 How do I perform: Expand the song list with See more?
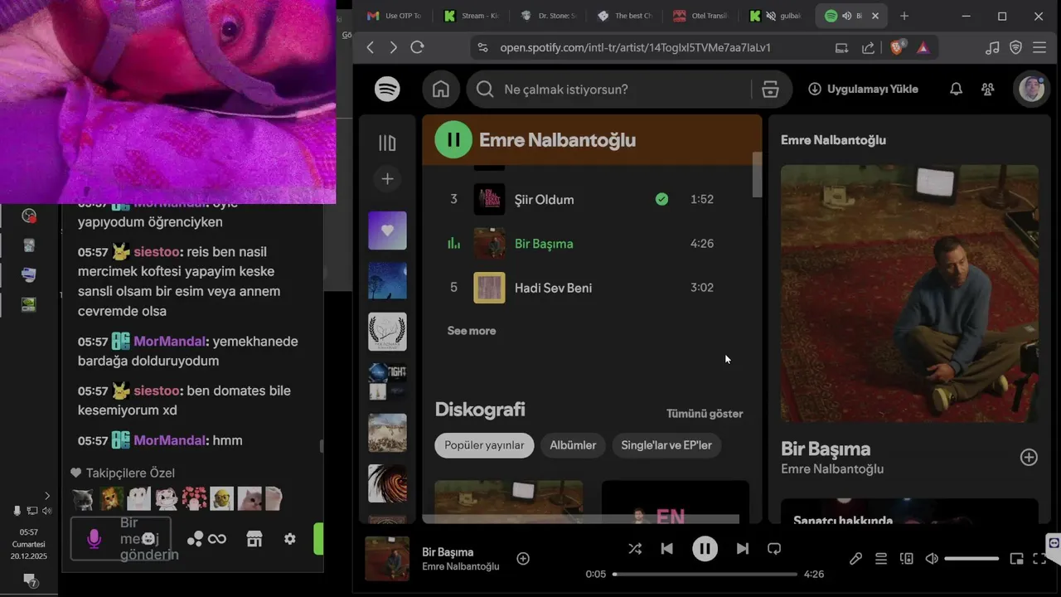point(472,331)
